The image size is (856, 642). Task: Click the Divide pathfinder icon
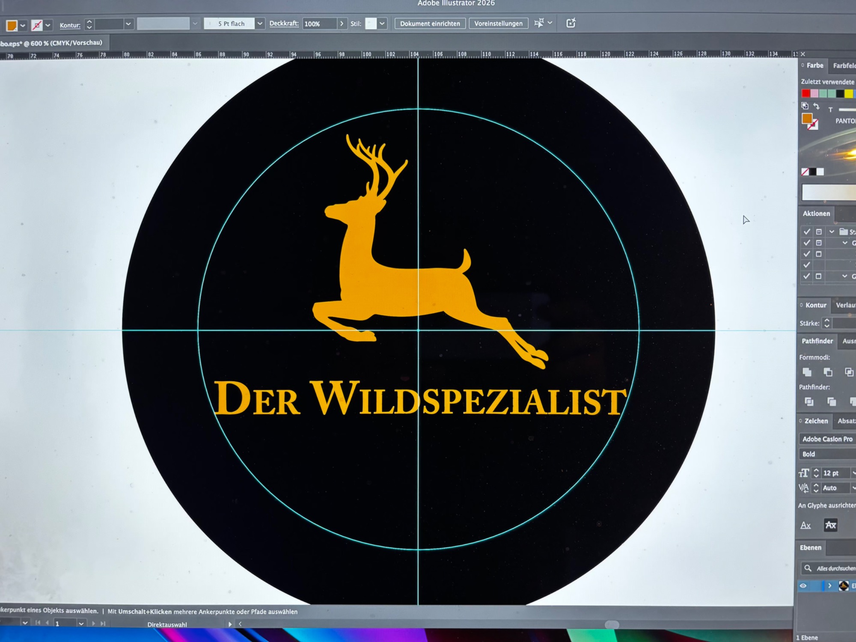(x=808, y=401)
